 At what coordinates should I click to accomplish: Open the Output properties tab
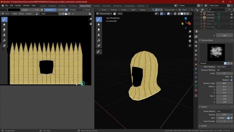(196, 46)
